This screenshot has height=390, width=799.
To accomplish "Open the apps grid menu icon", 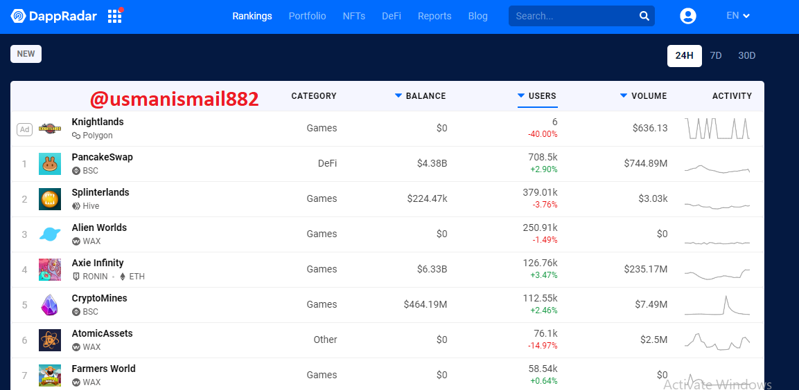I will tap(115, 17).
